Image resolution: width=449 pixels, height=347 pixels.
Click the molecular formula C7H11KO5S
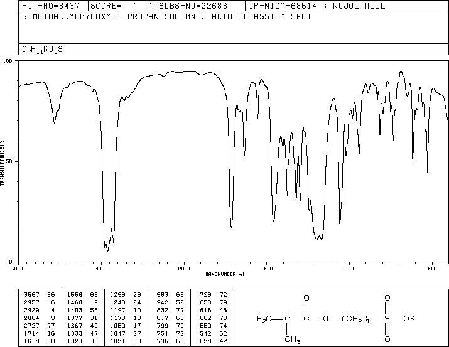[x=42, y=50]
